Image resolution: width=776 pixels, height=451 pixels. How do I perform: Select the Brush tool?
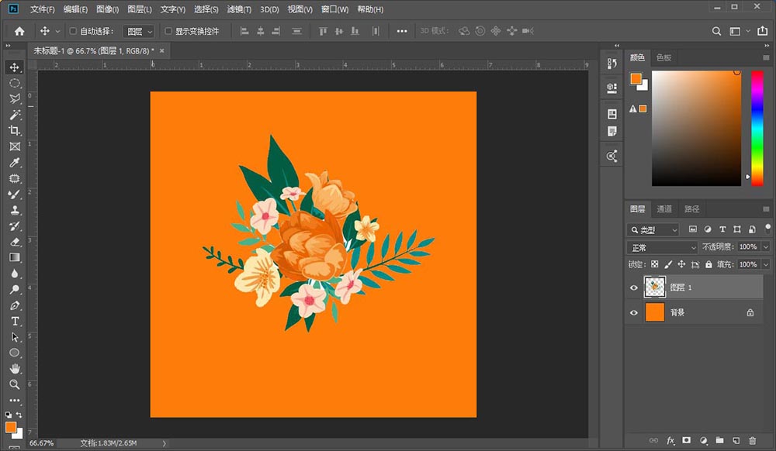14,195
